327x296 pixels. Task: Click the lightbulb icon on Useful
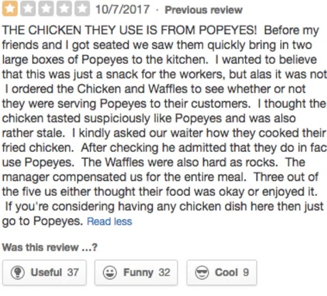[19, 272]
